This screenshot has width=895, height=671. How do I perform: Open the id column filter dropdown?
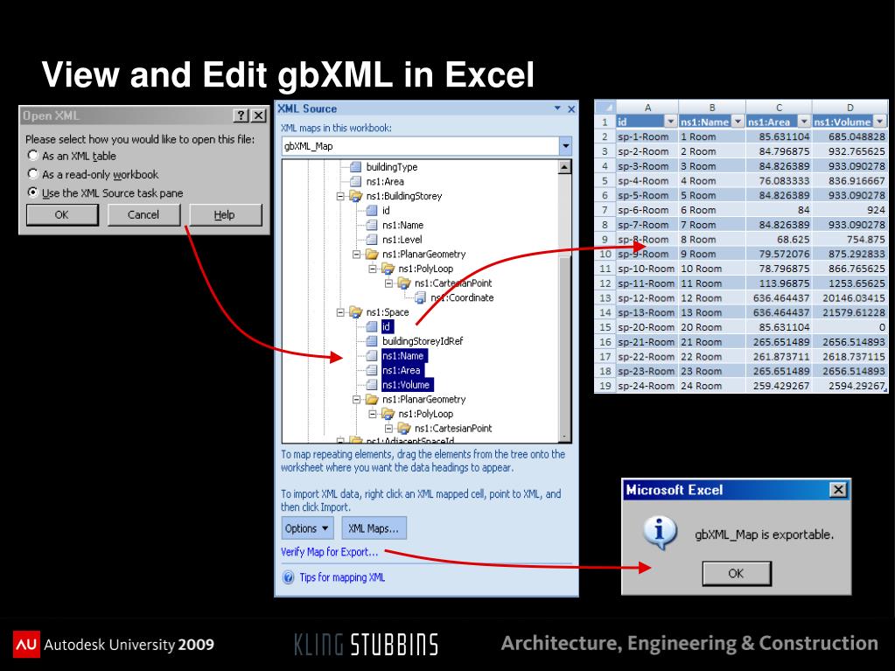(671, 122)
